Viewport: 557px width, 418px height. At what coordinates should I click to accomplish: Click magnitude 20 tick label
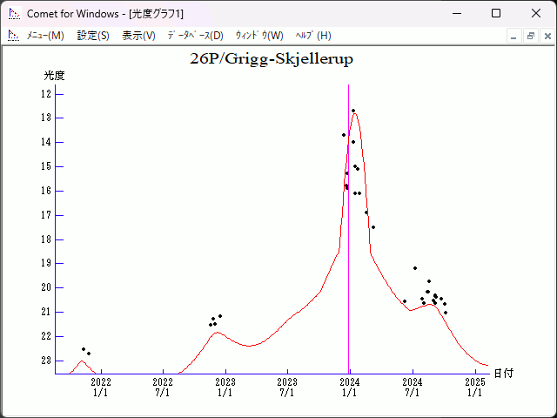pos(46,287)
